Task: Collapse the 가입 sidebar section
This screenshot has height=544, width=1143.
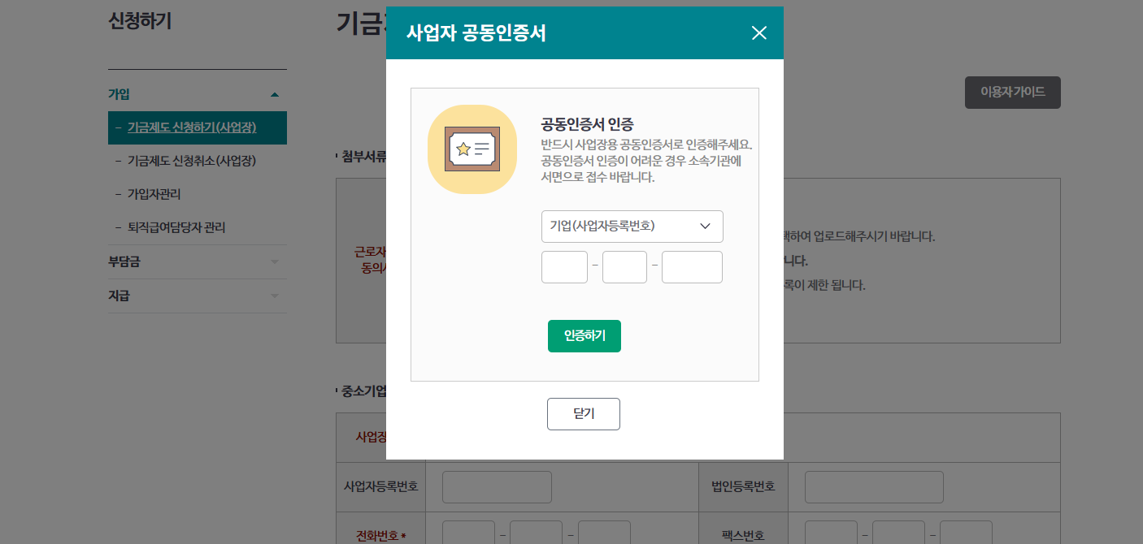Action: (x=276, y=93)
